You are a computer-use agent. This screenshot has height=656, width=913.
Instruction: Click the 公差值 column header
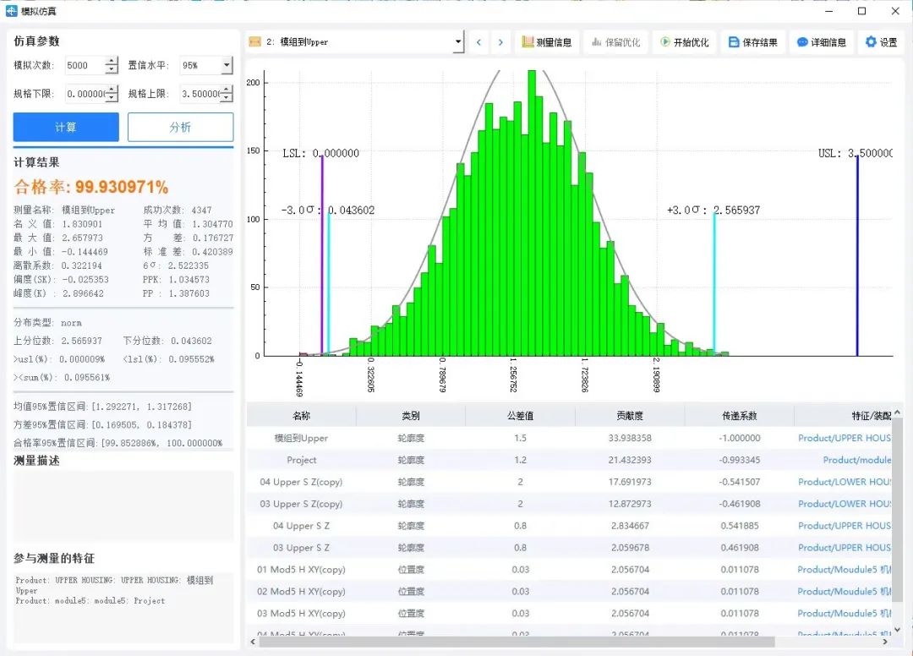tap(520, 416)
